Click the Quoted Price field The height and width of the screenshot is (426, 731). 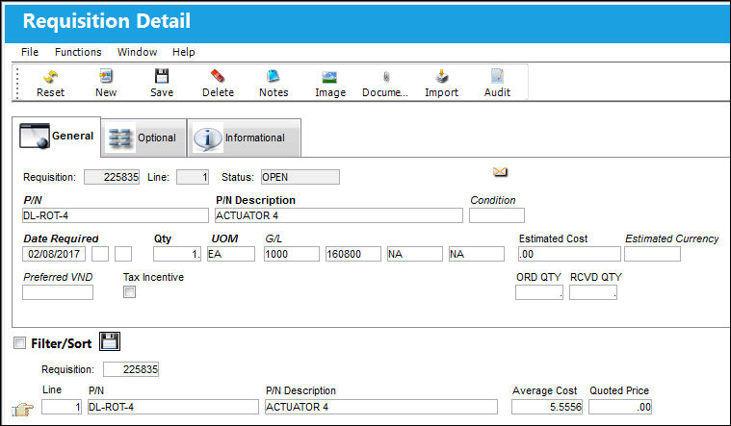(x=620, y=407)
